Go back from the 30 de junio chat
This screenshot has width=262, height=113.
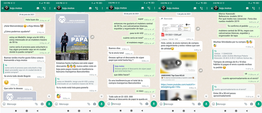click(x=107, y=8)
